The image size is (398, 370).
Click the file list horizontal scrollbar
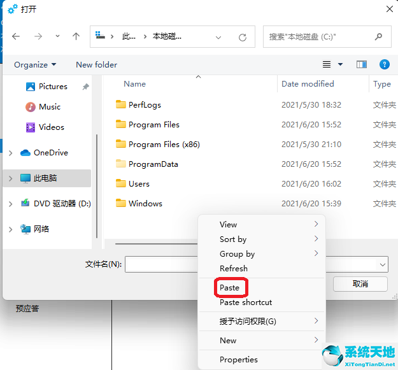[157, 244]
